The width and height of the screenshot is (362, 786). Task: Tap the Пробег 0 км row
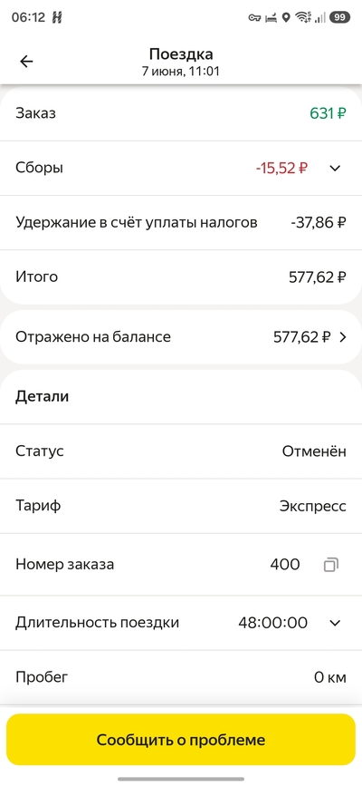[181, 678]
